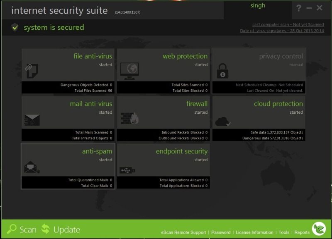The image size is (332, 239).
Task: Open the file anti-virus module title
Action: [x=93, y=56]
